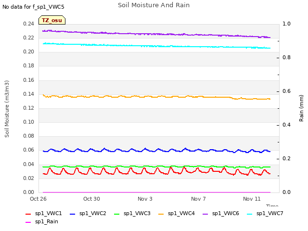This screenshot has height=231, width=308.
Task: Click the 1.0 right axis tick label
Action: tap(286, 24)
